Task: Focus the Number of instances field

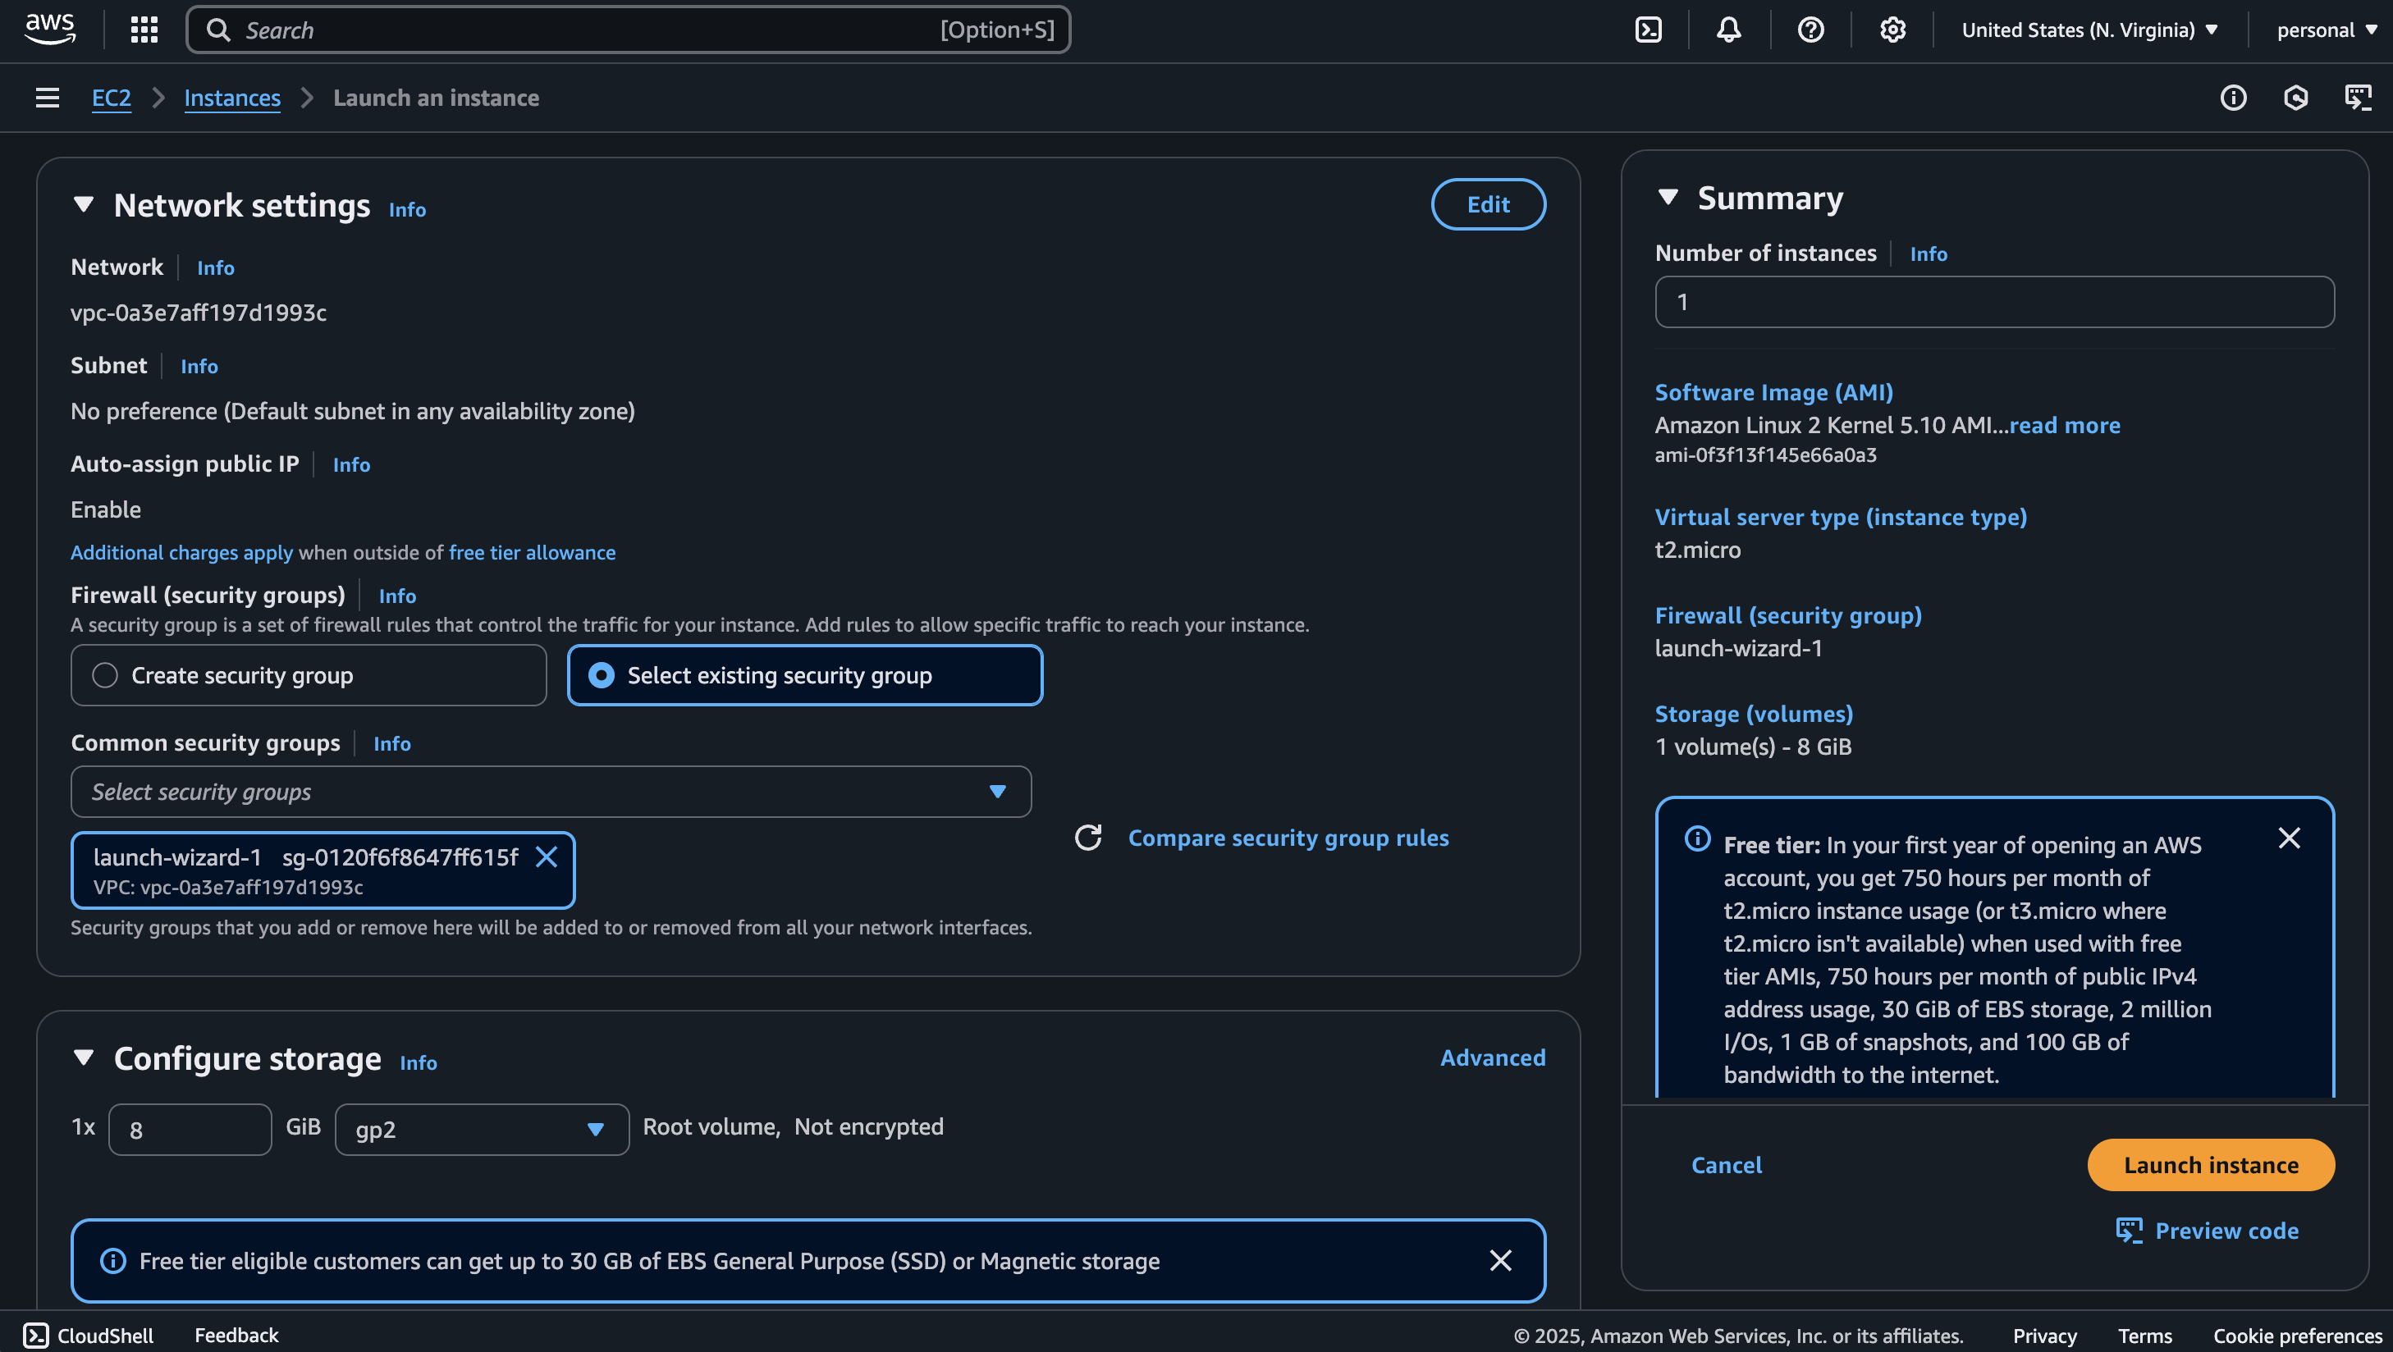Action: (x=1993, y=302)
